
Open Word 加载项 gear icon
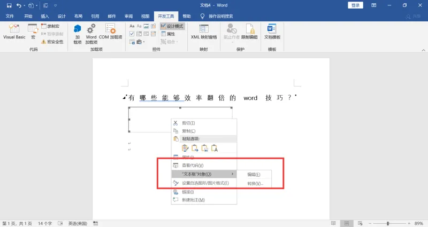tap(91, 29)
